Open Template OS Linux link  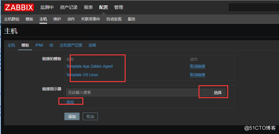tap(82, 75)
